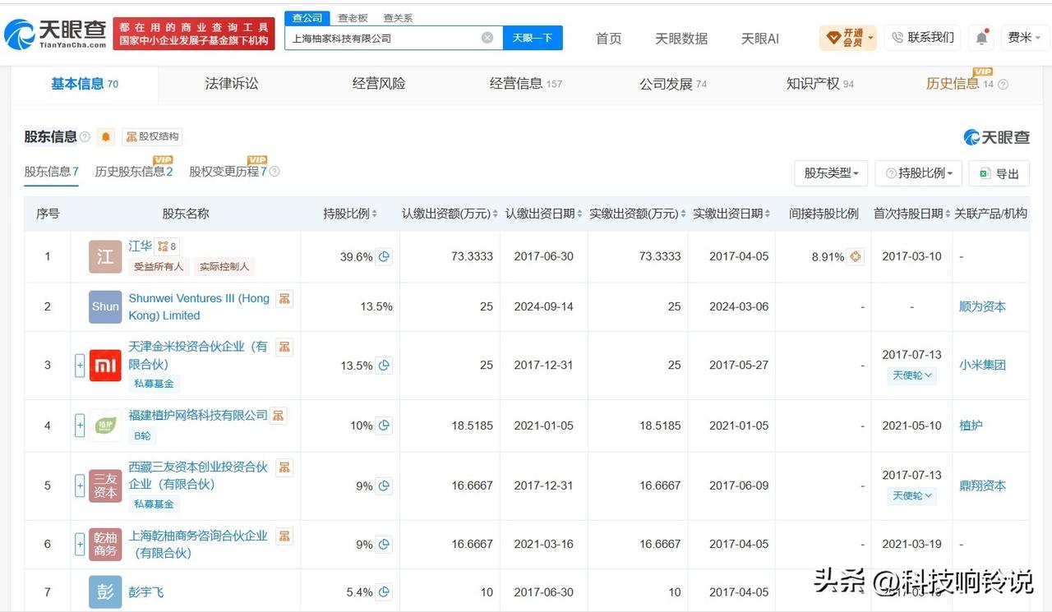Sort by 实缴出资额(万元) column header
Image resolution: width=1052 pixels, height=612 pixels.
638,214
